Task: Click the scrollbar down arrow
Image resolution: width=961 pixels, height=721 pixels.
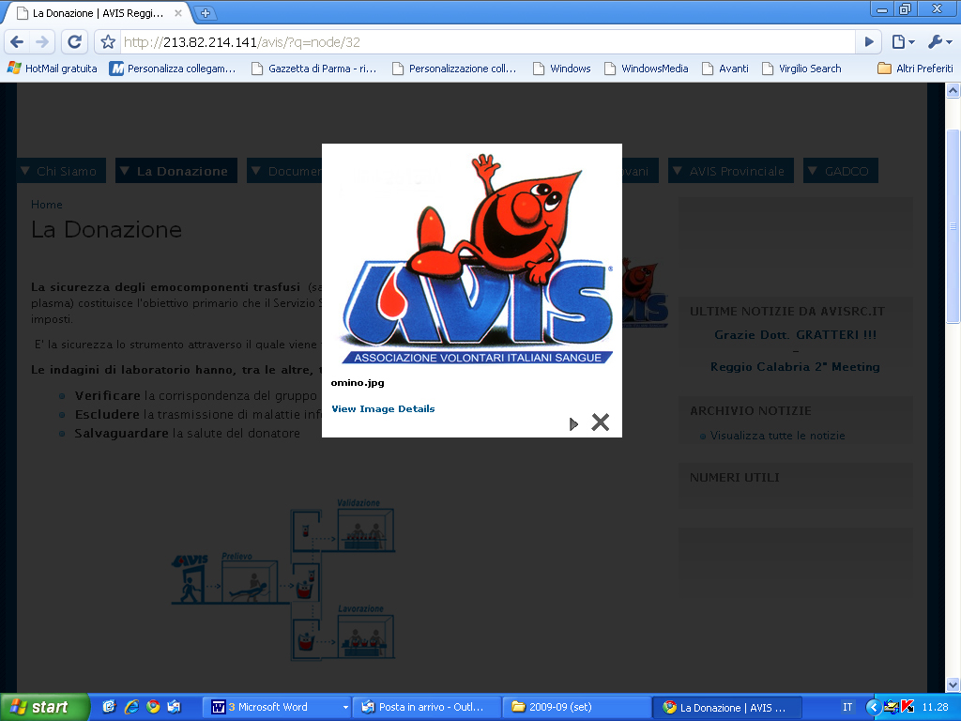Action: tap(953, 684)
